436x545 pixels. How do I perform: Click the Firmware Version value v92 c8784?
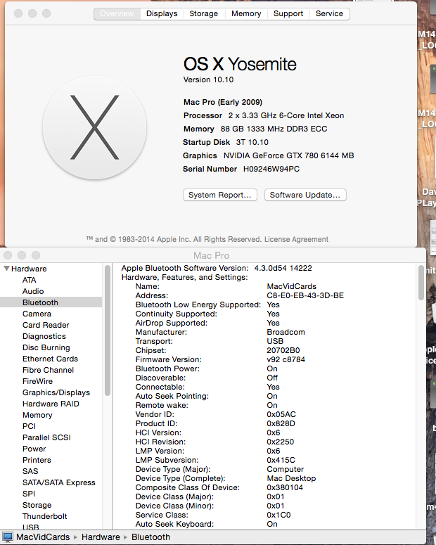[x=286, y=359]
